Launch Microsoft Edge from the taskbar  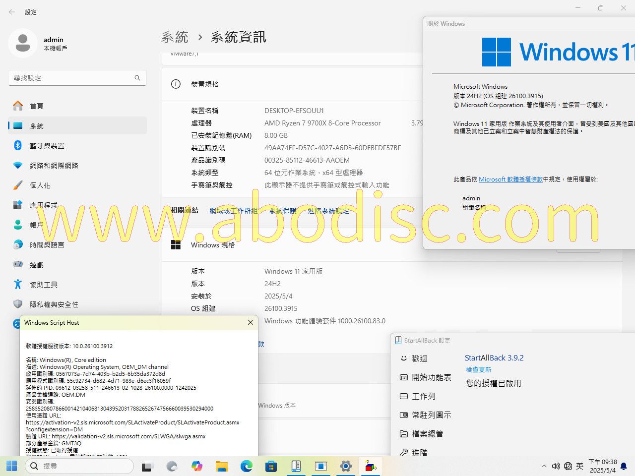pos(247,466)
